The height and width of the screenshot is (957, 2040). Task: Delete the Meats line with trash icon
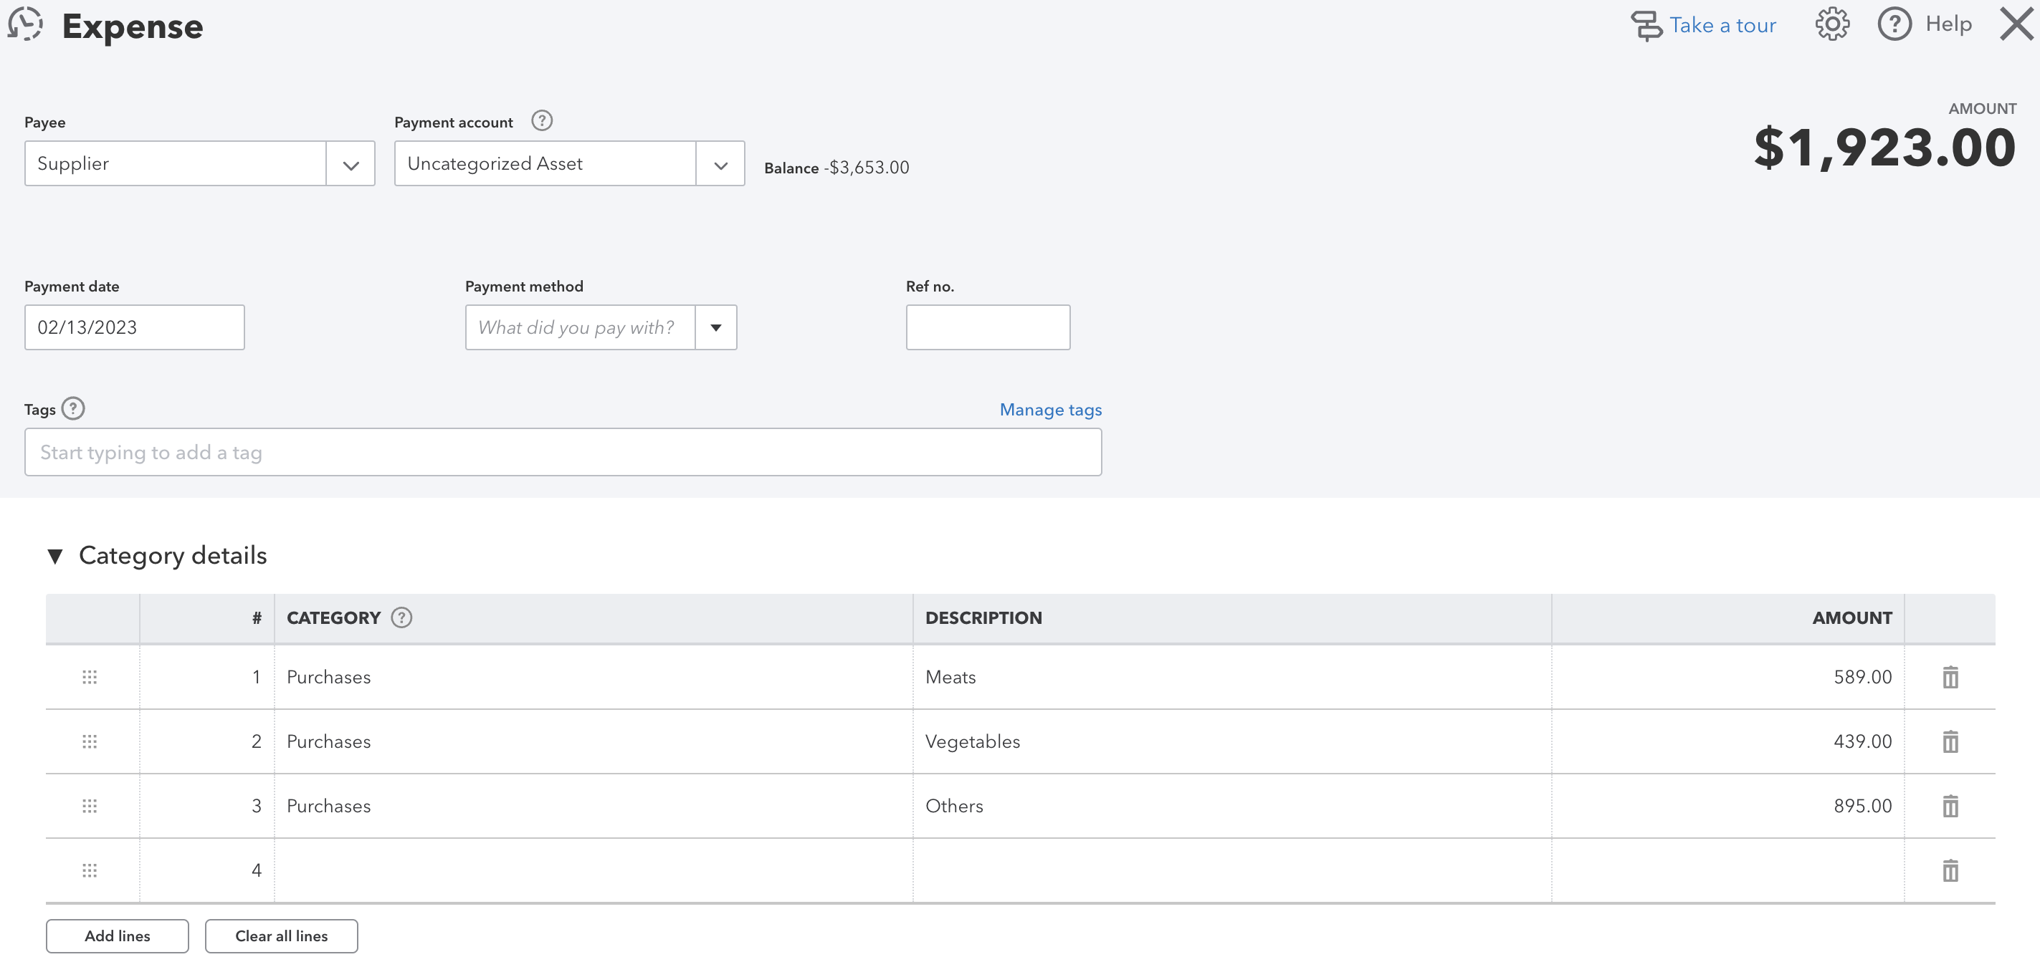click(1949, 678)
